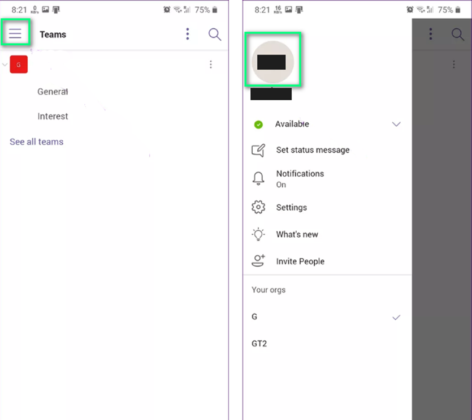Tap the Wi-Fi icon in right status bar
Screen dimensions: 472x420
[x=420, y=10]
